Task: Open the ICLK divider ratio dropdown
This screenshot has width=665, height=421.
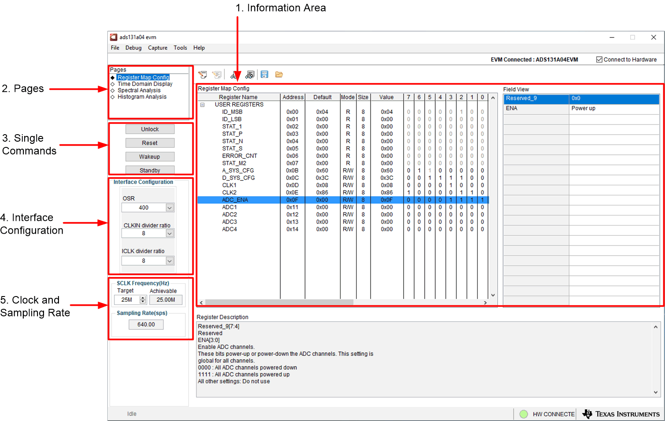Action: pyautogui.click(x=169, y=261)
